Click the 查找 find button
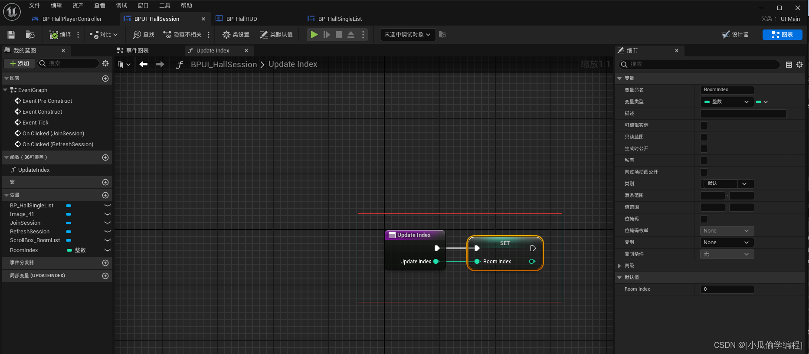 (x=144, y=35)
